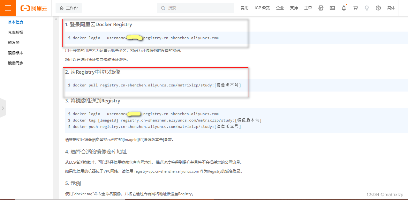Click the API tools icon in the top bar
408x200 pixels.
tap(321, 8)
